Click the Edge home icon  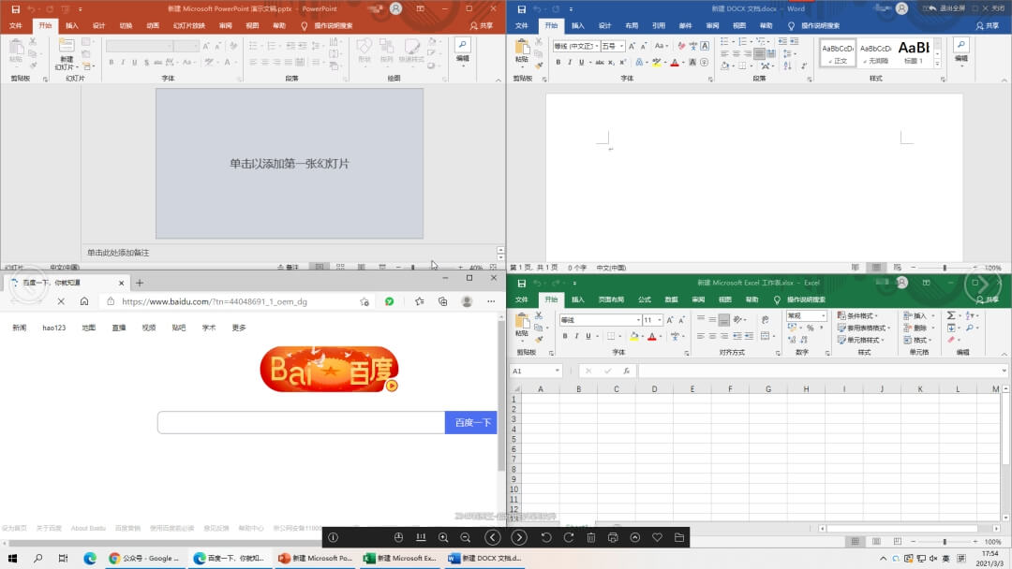84,301
